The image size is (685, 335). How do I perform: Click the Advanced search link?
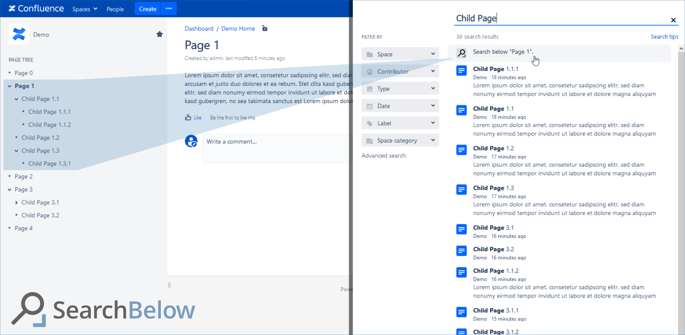[383, 156]
